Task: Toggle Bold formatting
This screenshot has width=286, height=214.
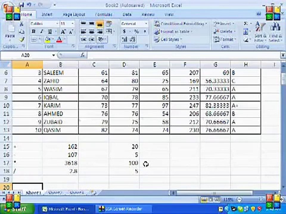Action: [34, 32]
